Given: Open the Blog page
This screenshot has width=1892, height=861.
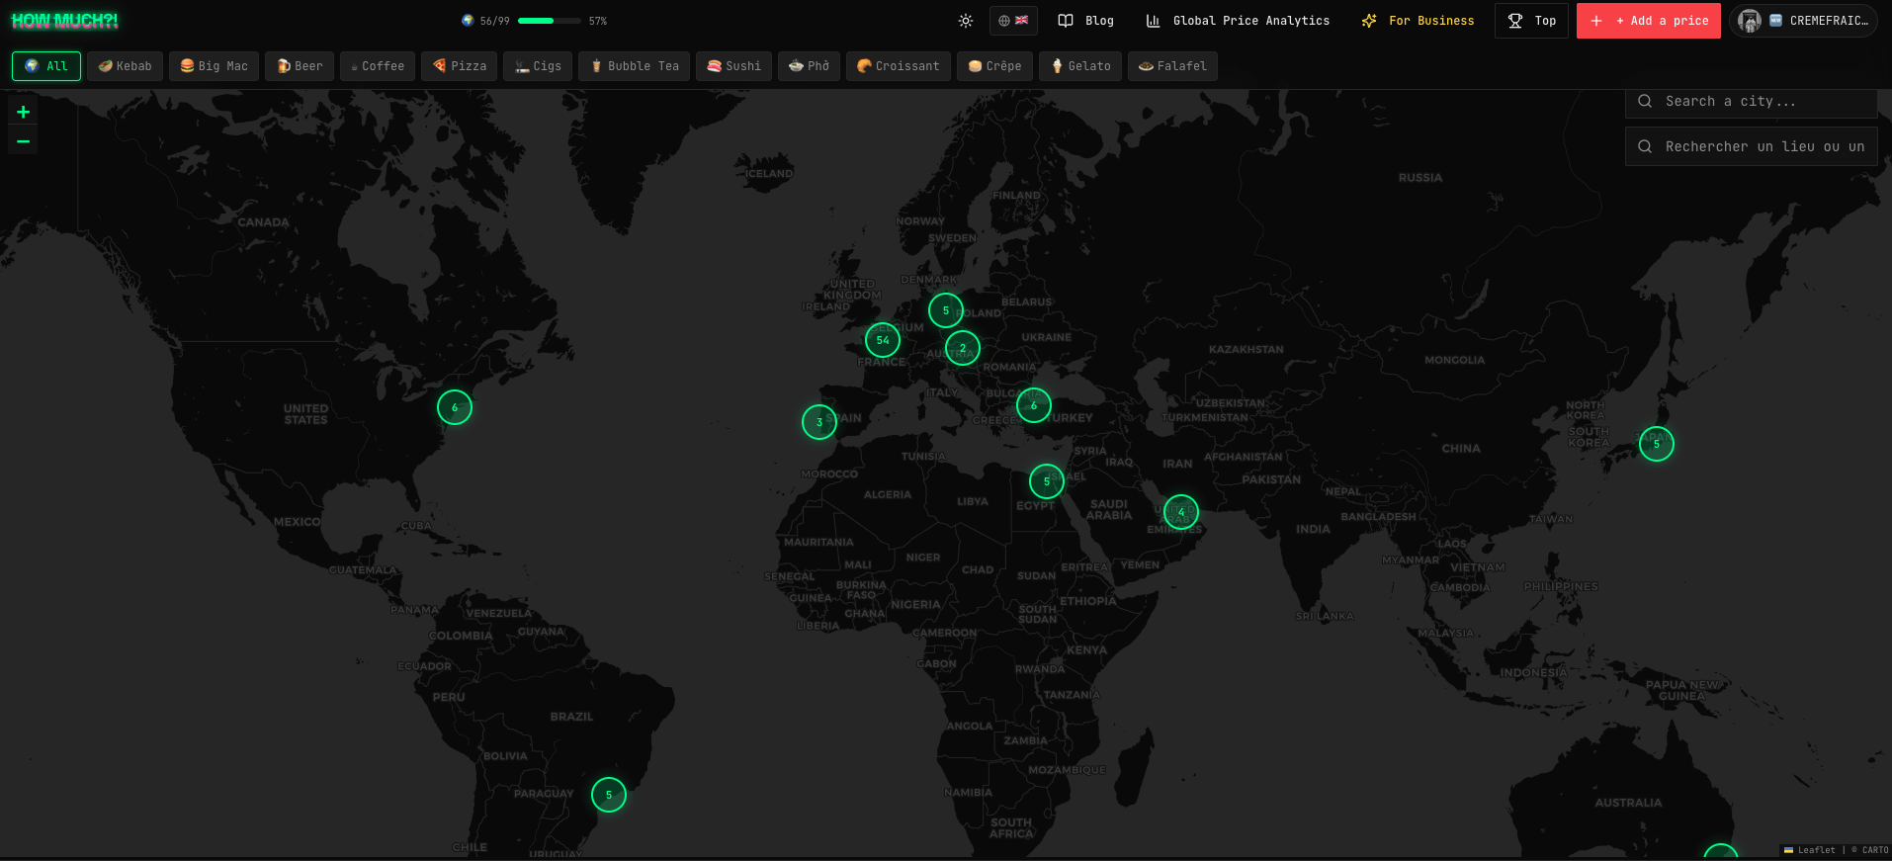Looking at the screenshot, I should (x=1085, y=21).
